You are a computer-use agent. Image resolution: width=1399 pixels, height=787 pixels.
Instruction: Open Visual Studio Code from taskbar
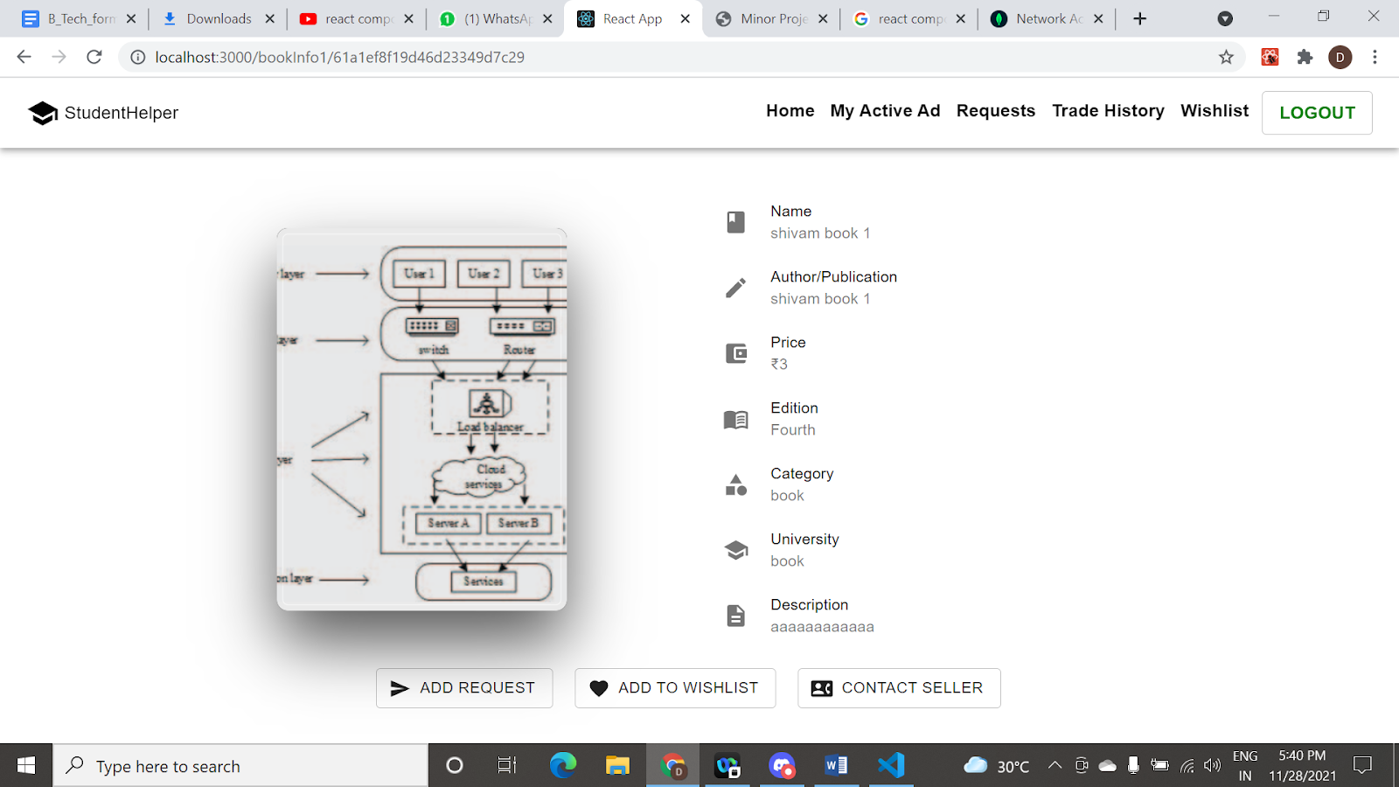[891, 765]
